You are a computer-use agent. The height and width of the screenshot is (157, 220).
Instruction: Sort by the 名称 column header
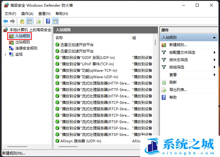(x=92, y=38)
